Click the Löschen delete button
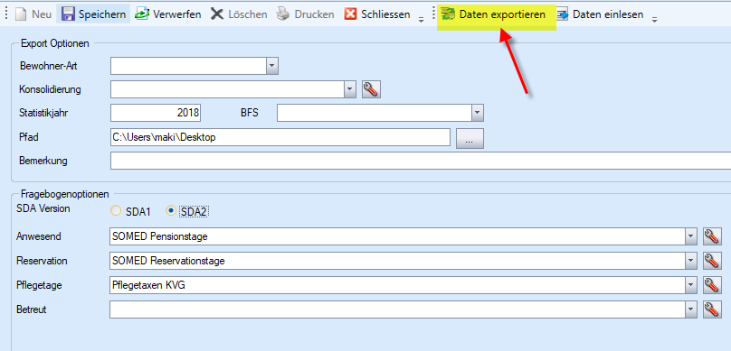731x351 pixels. [238, 14]
